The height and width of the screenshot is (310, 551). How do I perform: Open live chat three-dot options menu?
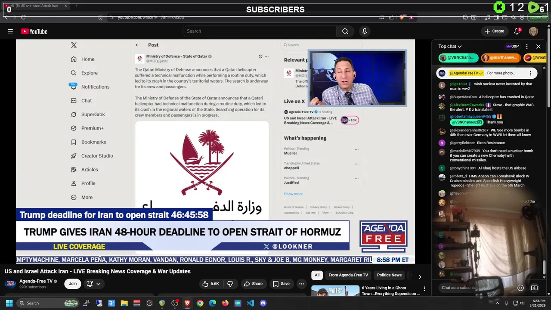527,46
